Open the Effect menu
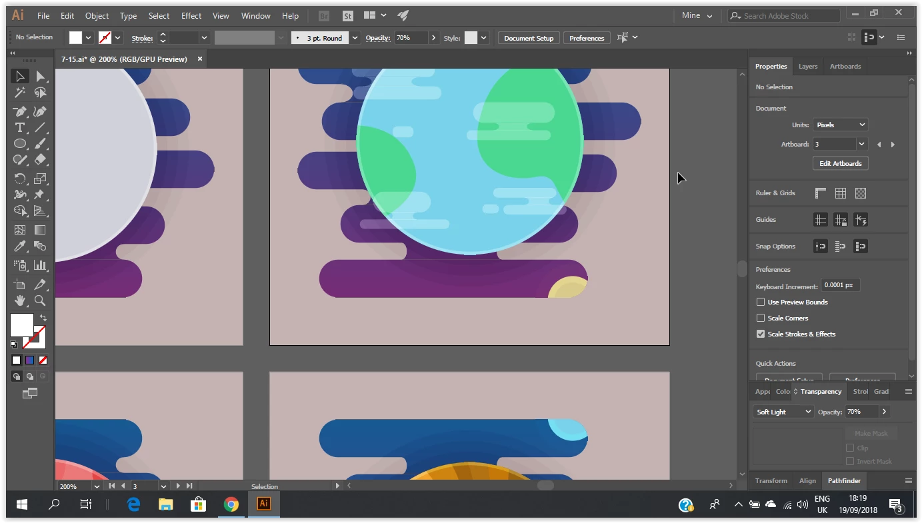 (x=191, y=15)
